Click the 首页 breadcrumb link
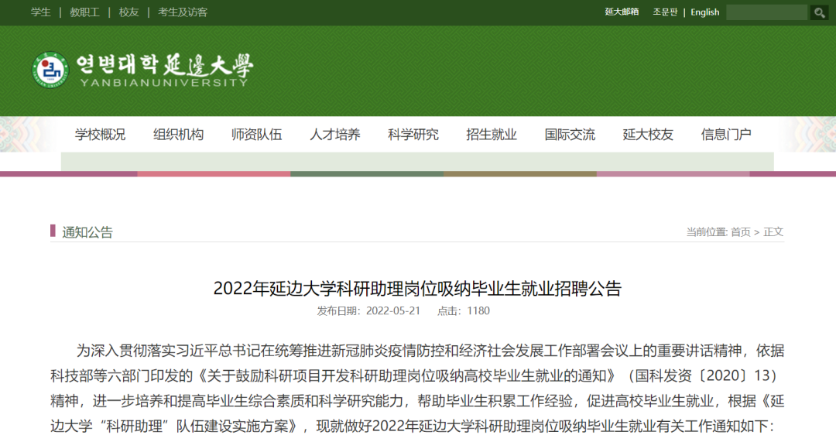Image resolution: width=836 pixels, height=442 pixels. point(741,232)
